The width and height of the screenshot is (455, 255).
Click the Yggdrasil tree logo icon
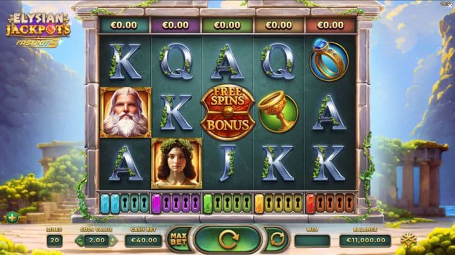click(x=408, y=240)
